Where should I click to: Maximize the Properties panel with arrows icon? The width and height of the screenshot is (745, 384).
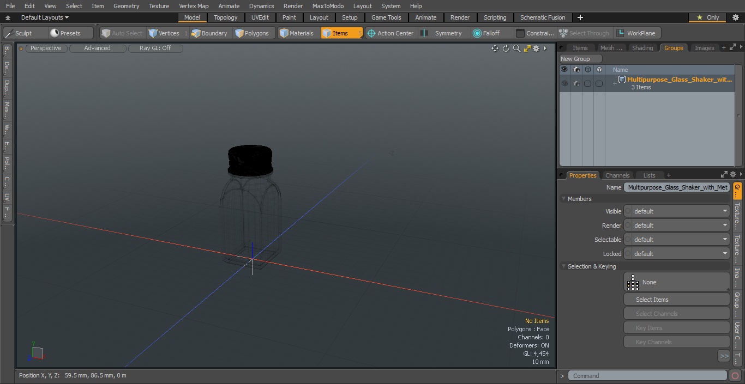pos(724,175)
